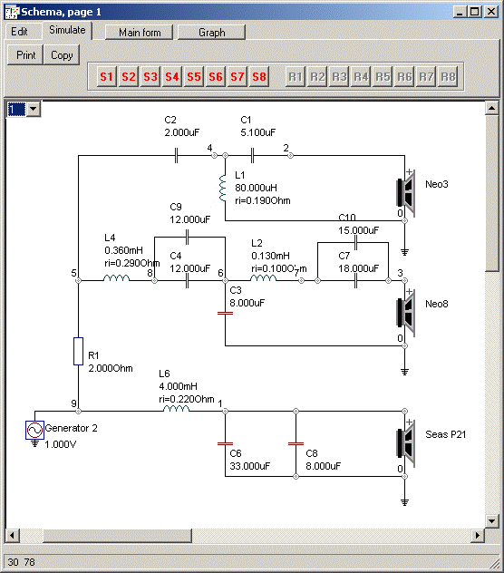Switch to the Edit tab
This screenshot has height=573, width=504.
(19, 32)
